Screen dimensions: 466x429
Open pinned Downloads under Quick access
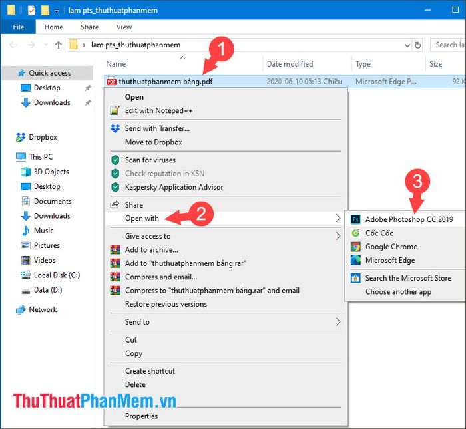[52, 102]
